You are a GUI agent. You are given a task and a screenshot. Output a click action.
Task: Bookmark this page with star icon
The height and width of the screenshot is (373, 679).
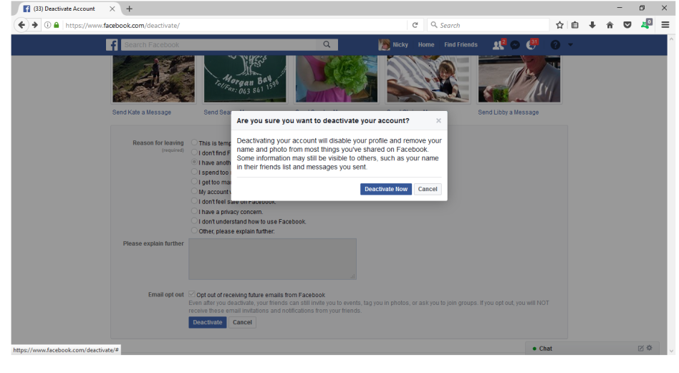tap(559, 25)
